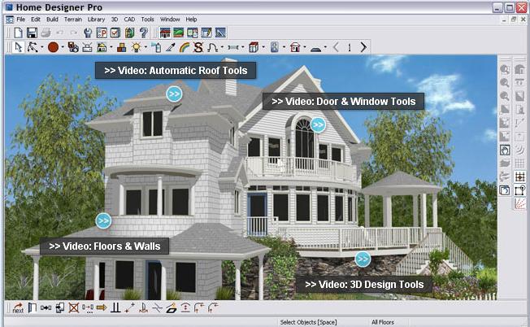Viewport: 530px width, 327px height.
Task: Click the previous floor left chevron
Action: pyautogui.click(x=336, y=47)
